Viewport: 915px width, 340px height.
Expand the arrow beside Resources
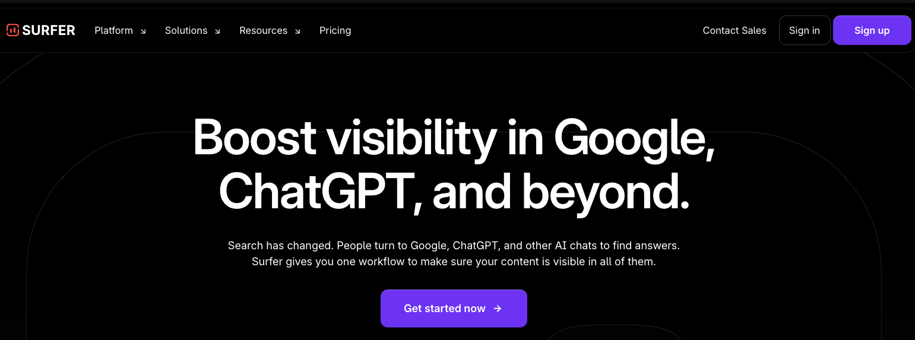tap(297, 31)
